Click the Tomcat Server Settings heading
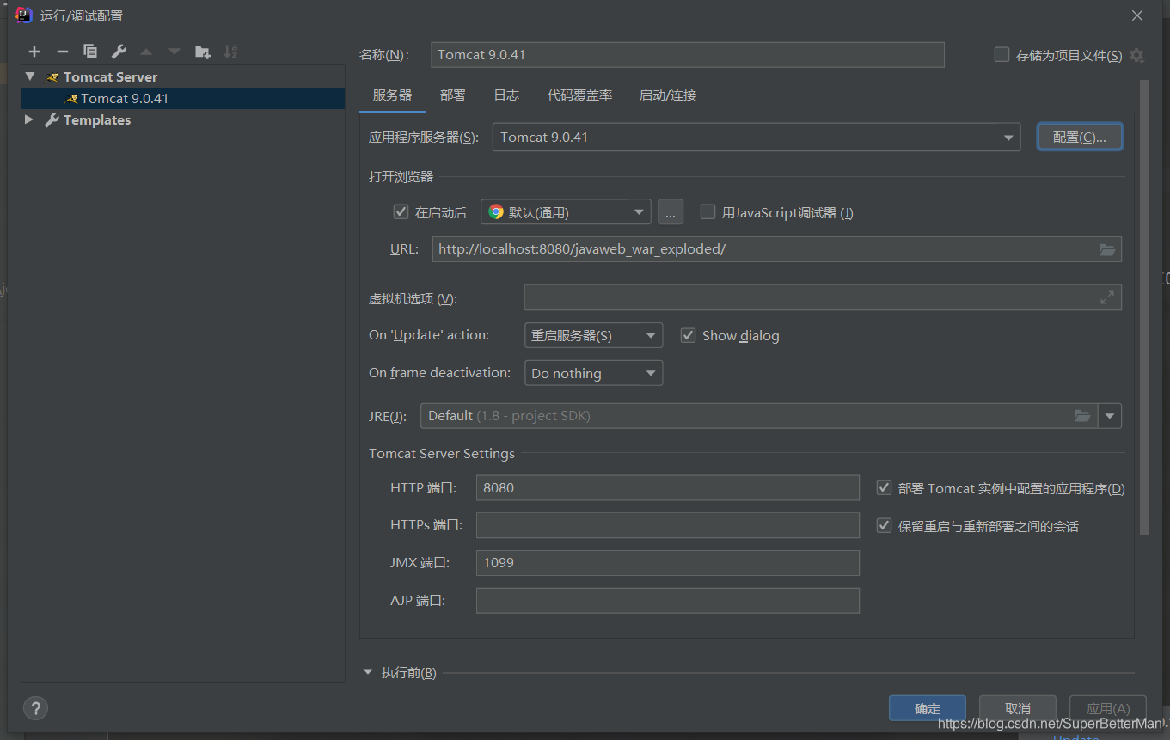This screenshot has width=1170, height=740. pos(442,453)
